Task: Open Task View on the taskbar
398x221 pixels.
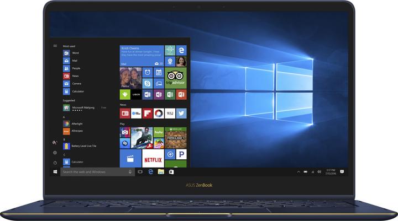Action: [140, 172]
